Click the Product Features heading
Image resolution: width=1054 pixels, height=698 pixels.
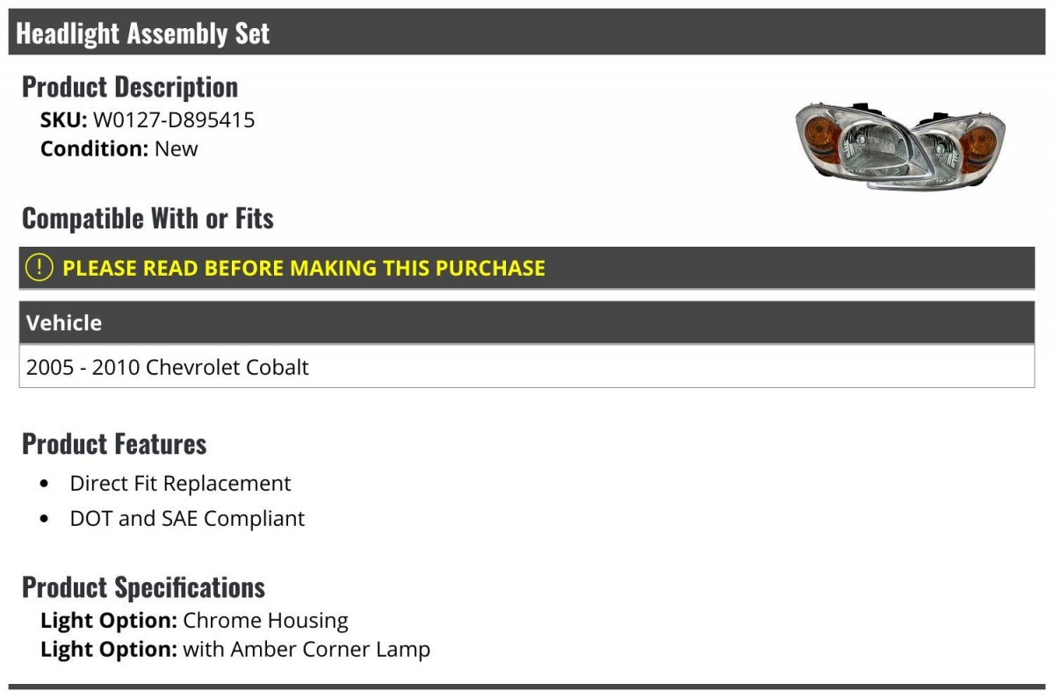tap(114, 443)
